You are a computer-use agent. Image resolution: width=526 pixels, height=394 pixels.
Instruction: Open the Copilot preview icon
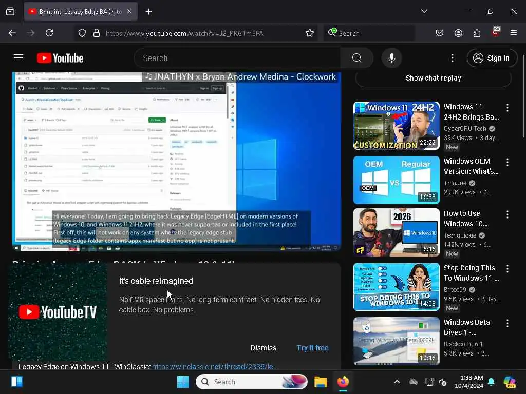tap(510, 382)
